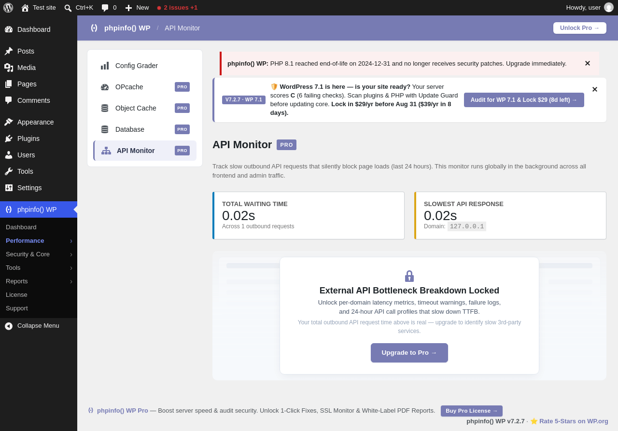Click the Appearance paintbrush icon
This screenshot has height=431, width=618.
(9, 122)
